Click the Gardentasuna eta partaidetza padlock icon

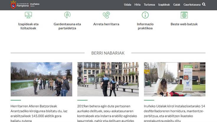click(x=67, y=15)
